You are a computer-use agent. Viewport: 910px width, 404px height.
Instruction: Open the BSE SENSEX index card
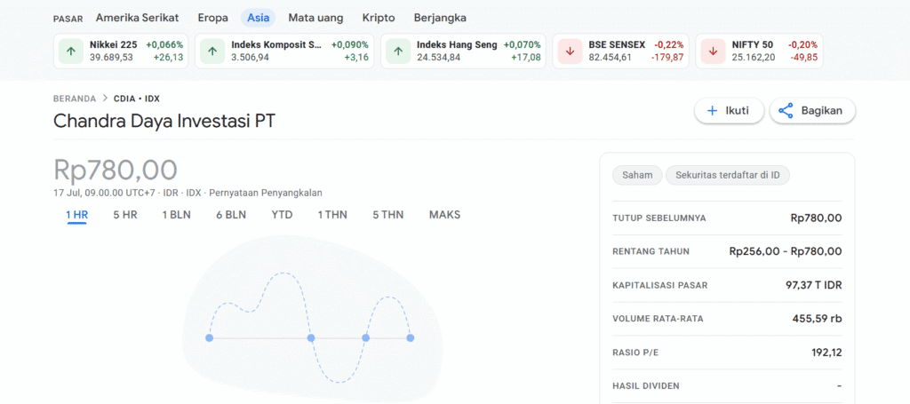(621, 51)
